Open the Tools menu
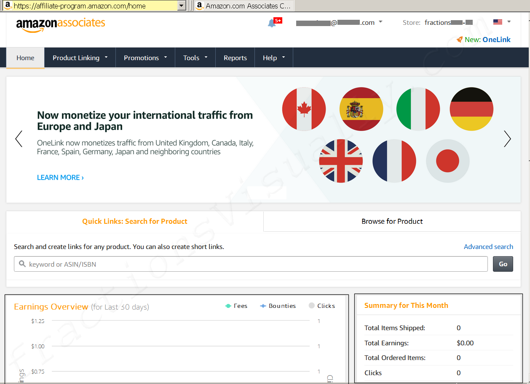530x384 pixels. point(195,58)
